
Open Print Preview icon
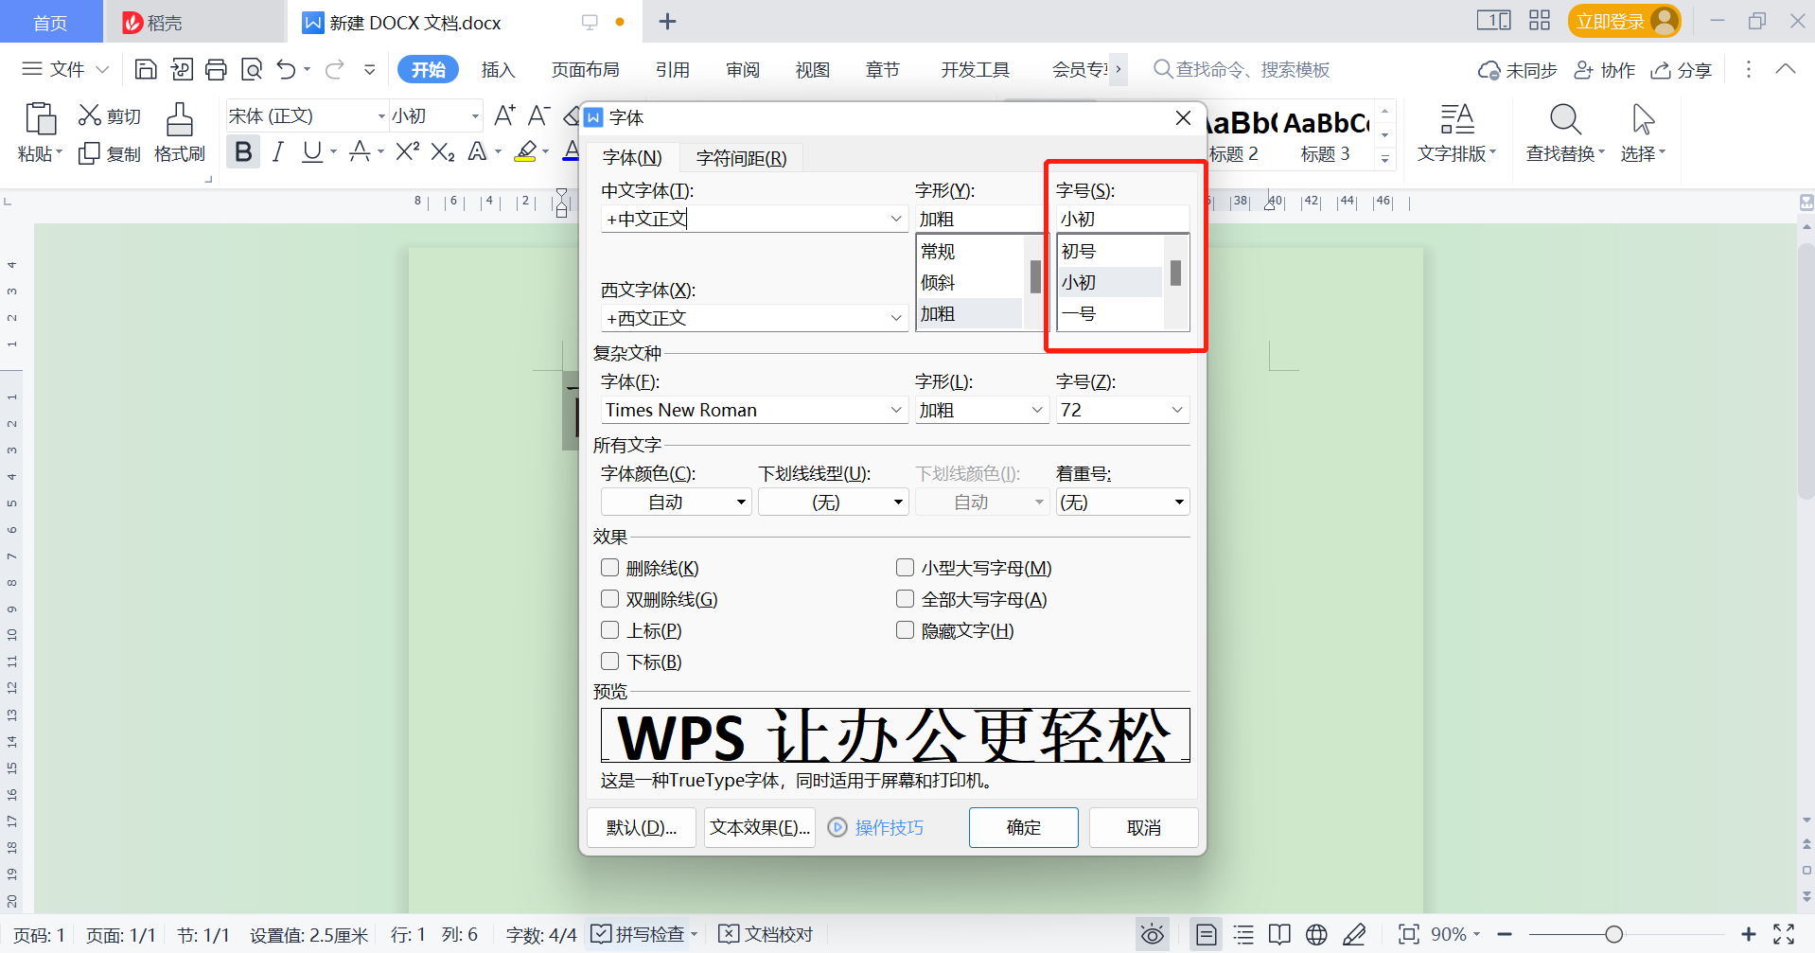[x=252, y=69]
